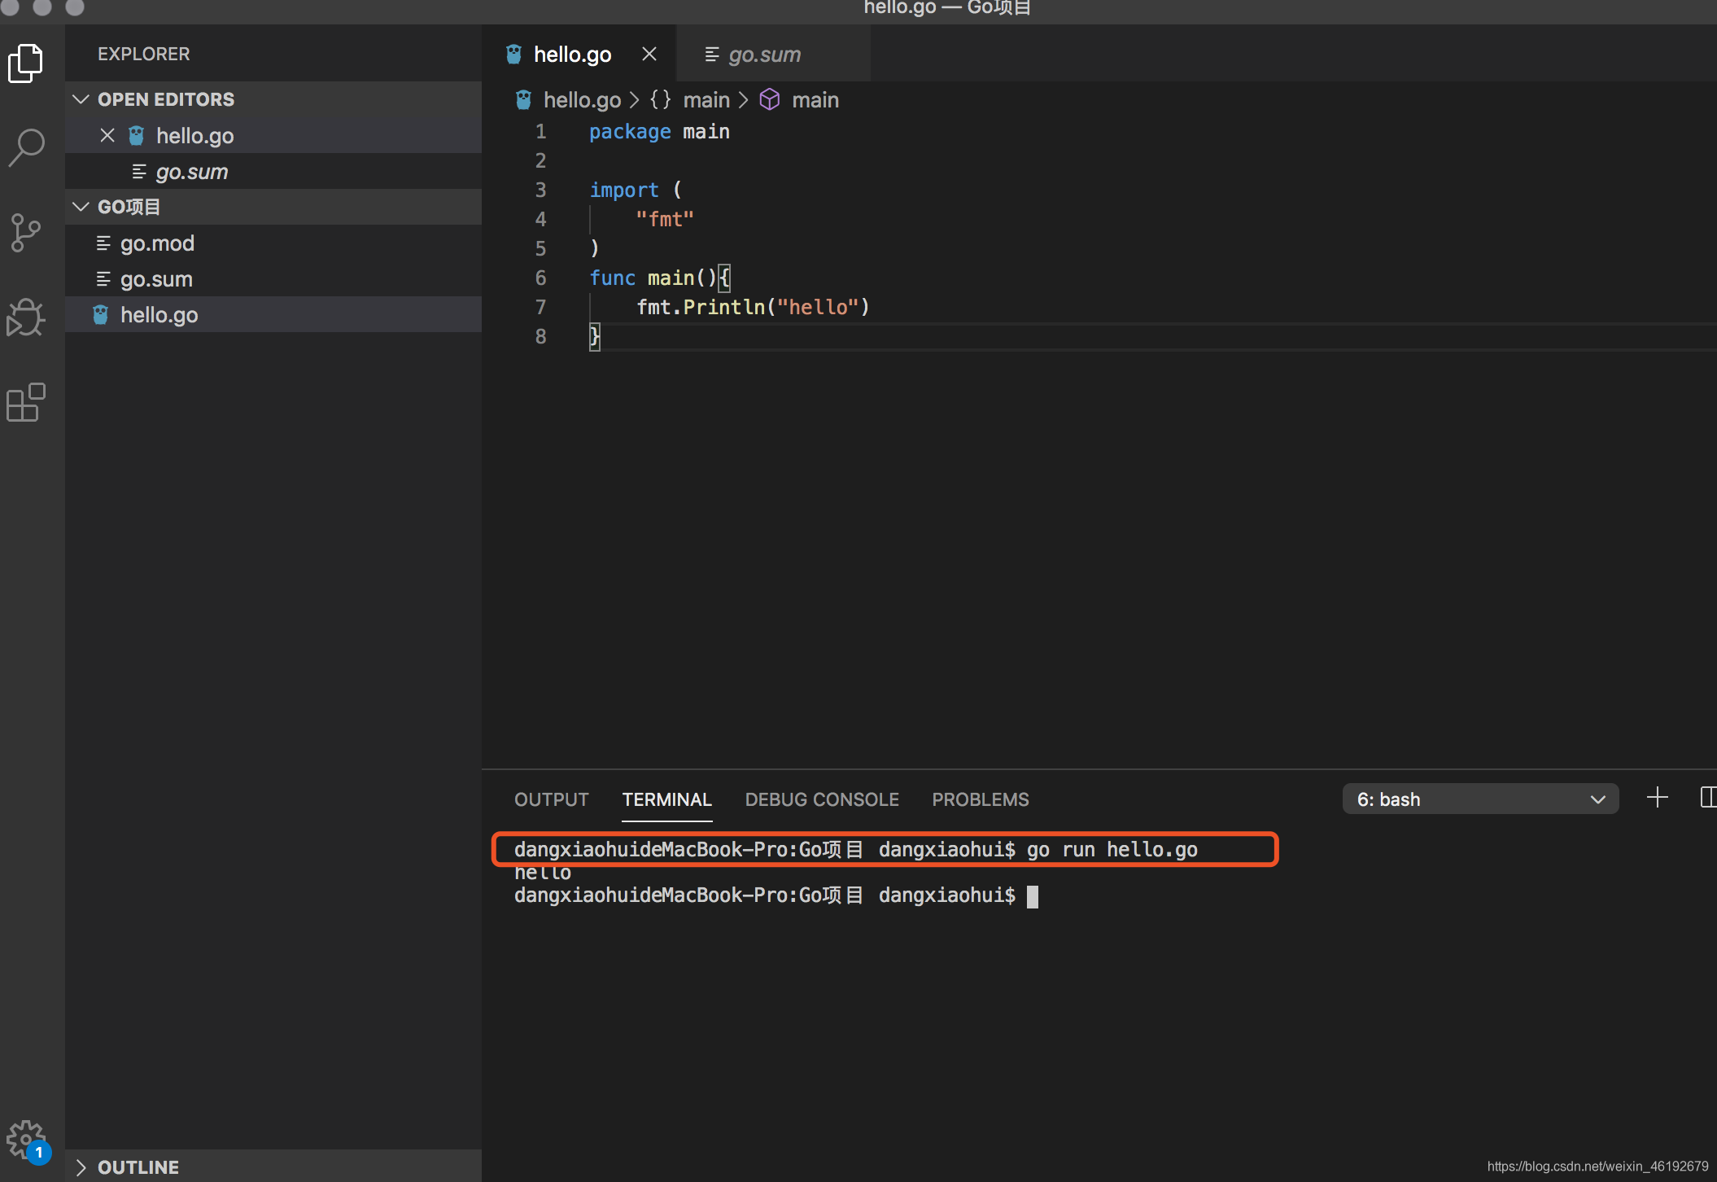This screenshot has height=1182, width=1717.
Task: Split the terminal panel
Action: point(1708,798)
